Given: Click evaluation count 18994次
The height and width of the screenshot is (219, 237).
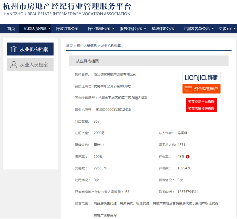Looking at the screenshot, I should pos(184,168).
